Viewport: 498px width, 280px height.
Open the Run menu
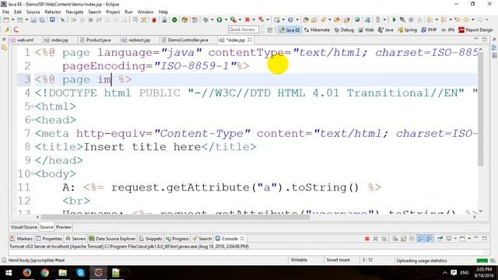[128, 12]
